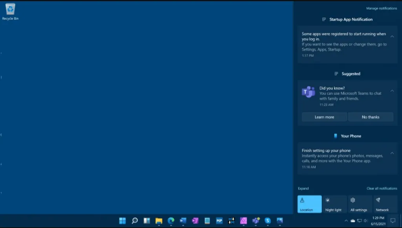The height and width of the screenshot is (228, 402).
Task: Open the Start menu
Action: [123, 222]
